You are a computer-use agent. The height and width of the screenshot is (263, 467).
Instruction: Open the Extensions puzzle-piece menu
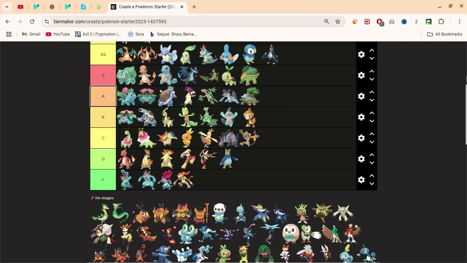tap(441, 22)
